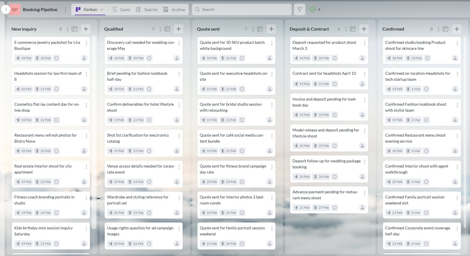Open Deposit & Contract column options menu
The height and width of the screenshot is (256, 470).
tap(346, 29)
